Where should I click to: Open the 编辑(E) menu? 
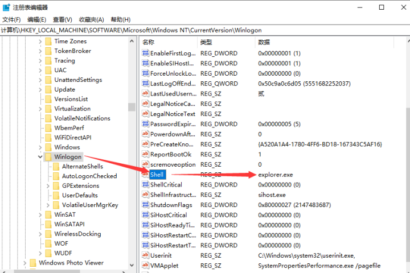click(36, 19)
